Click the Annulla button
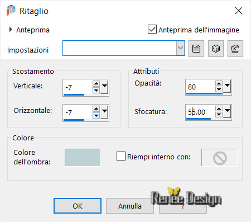The width and height of the screenshot is (251, 222). coord(130,206)
